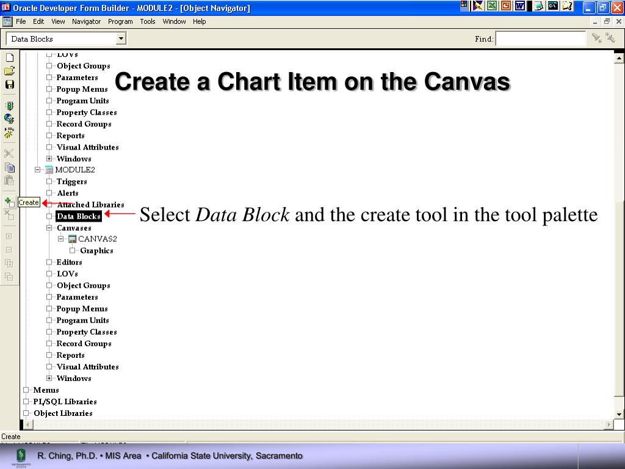Open the Data Blocks dropdown list arrow
625x469 pixels.
click(121, 38)
